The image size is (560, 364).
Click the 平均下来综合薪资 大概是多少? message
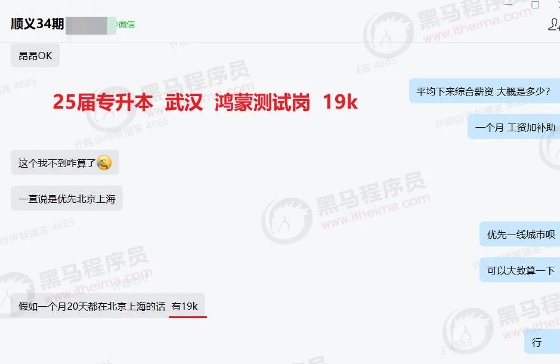point(484,91)
